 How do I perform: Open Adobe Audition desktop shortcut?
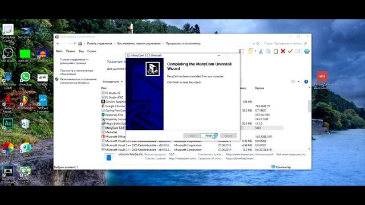tap(8, 126)
